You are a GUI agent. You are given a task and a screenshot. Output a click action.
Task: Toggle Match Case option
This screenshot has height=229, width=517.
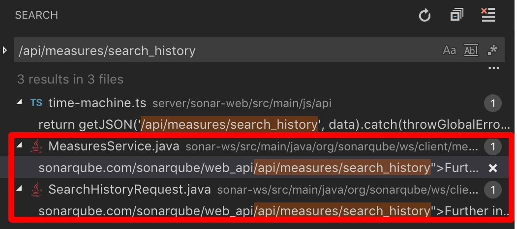(449, 50)
